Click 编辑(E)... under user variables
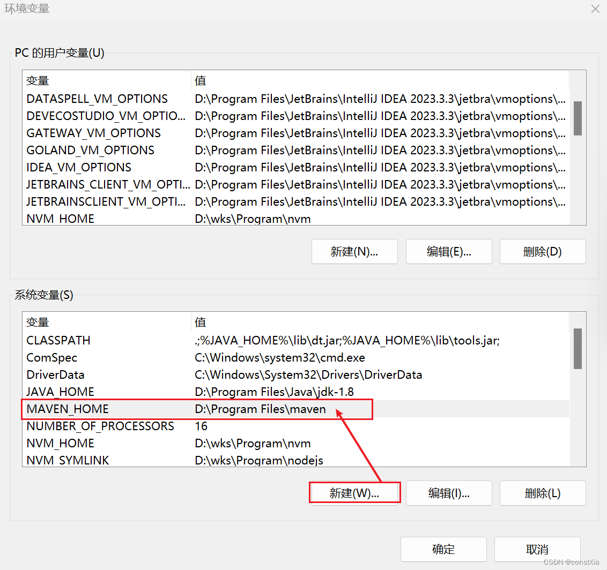The image size is (607, 570). coord(449,252)
